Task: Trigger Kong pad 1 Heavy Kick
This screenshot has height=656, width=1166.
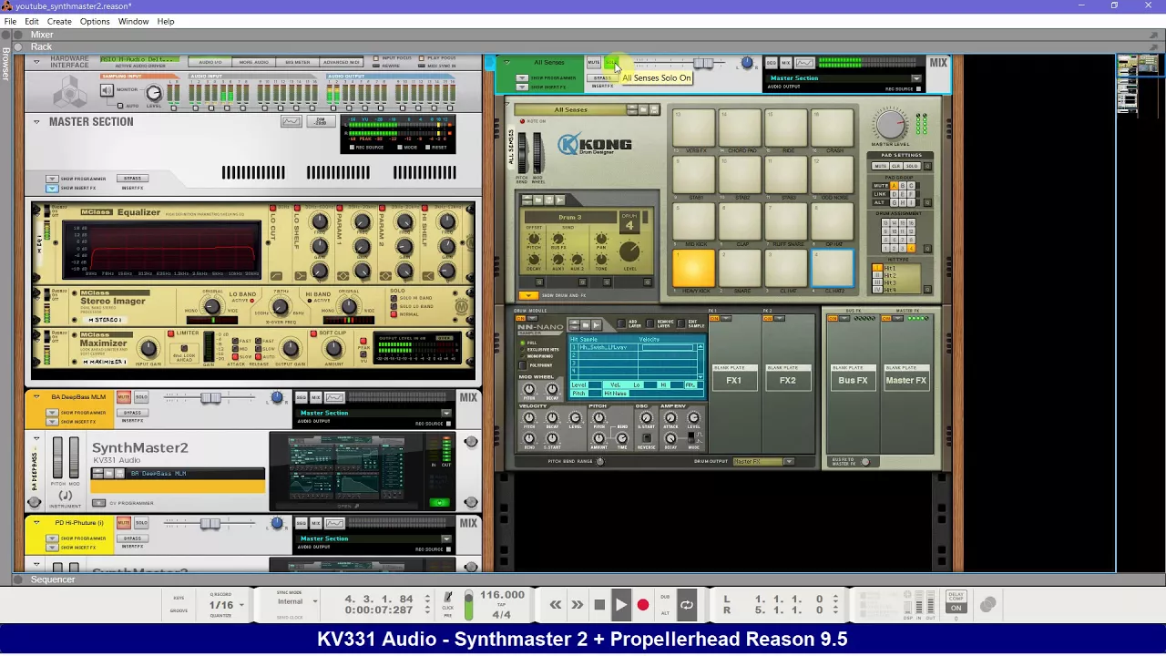Action: (x=694, y=268)
